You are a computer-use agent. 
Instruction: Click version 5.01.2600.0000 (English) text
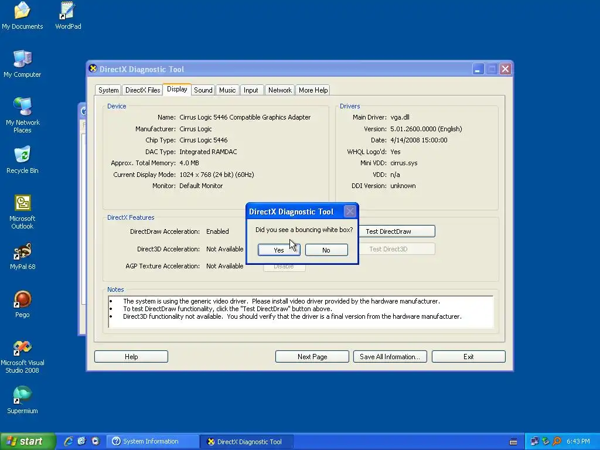pyautogui.click(x=426, y=129)
